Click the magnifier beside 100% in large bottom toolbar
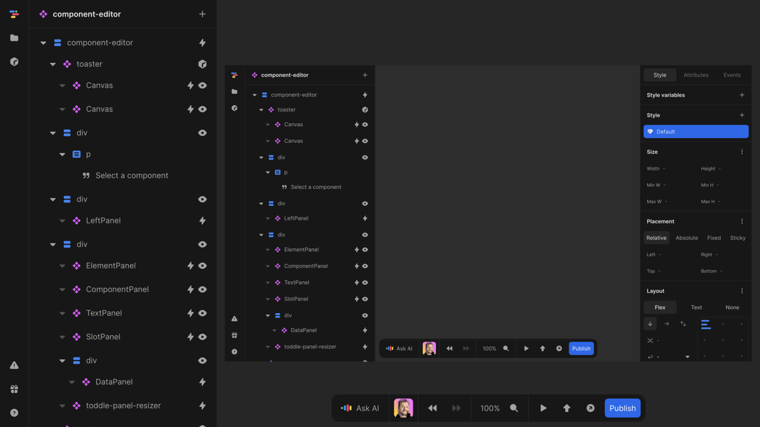This screenshot has width=760, height=427. [514, 408]
